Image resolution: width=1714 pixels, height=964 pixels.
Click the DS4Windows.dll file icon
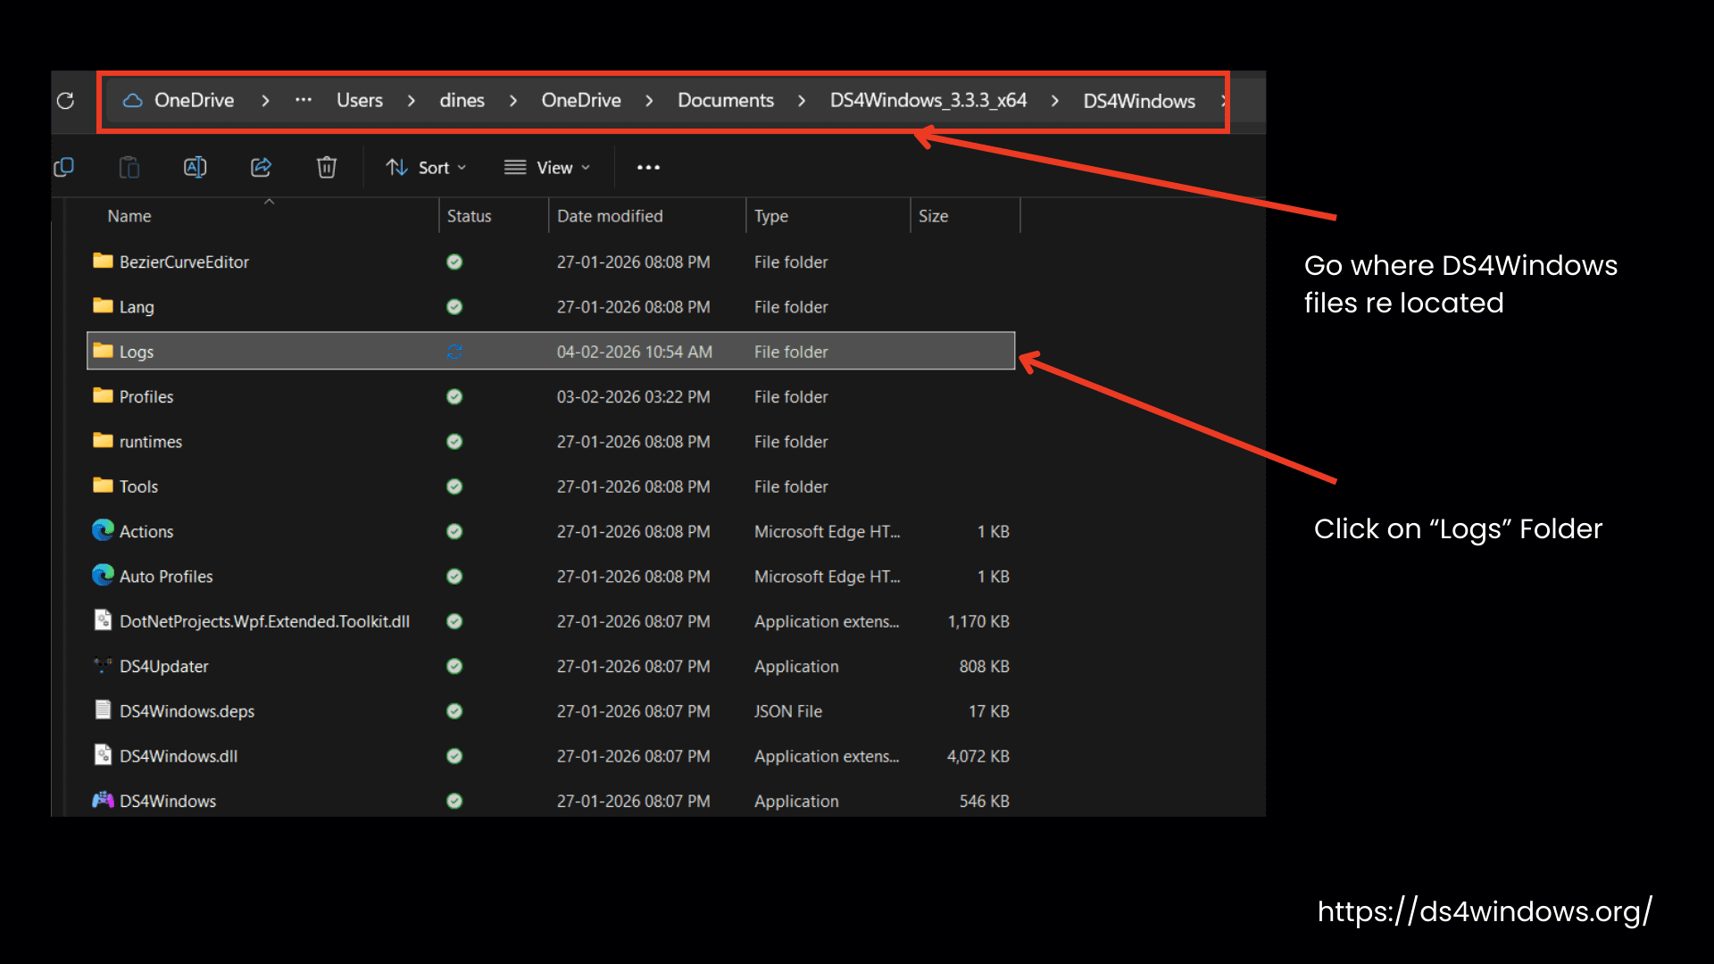click(x=103, y=755)
